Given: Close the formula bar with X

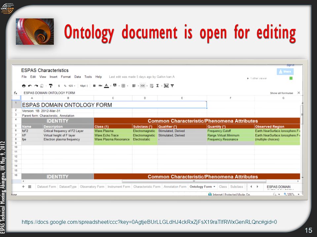Looking at the screenshot, I should tap(299, 93).
